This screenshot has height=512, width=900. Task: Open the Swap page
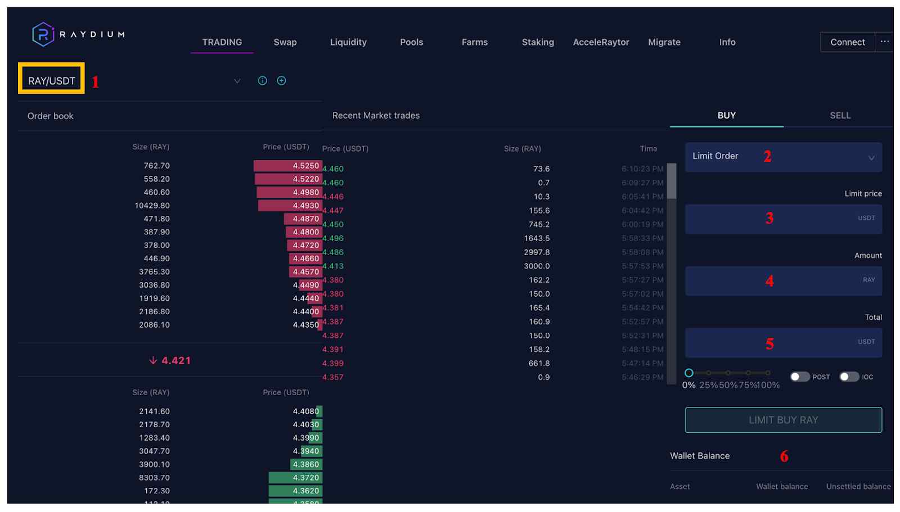pyautogui.click(x=285, y=42)
